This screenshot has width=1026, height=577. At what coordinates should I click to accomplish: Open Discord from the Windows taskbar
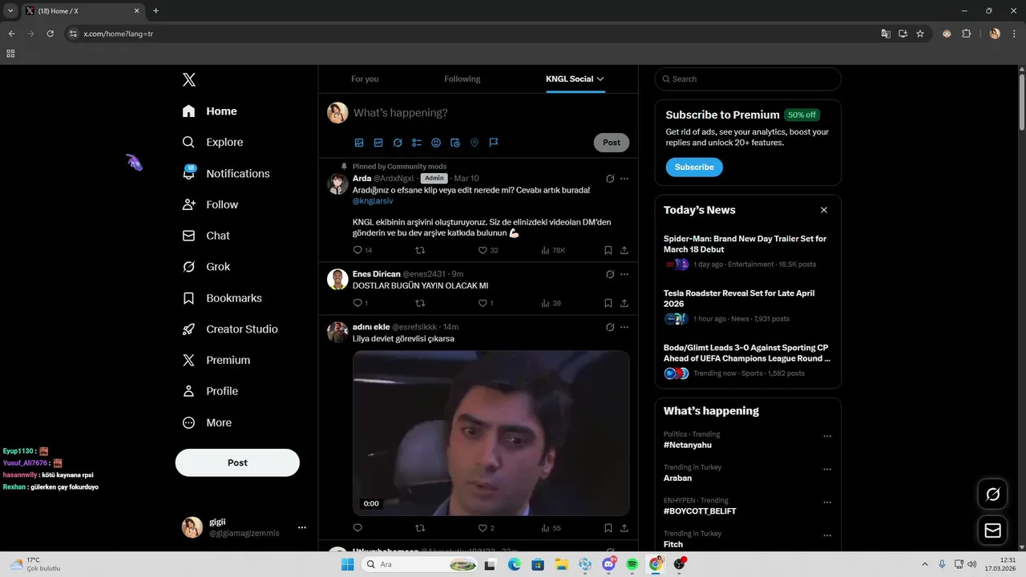[608, 564]
